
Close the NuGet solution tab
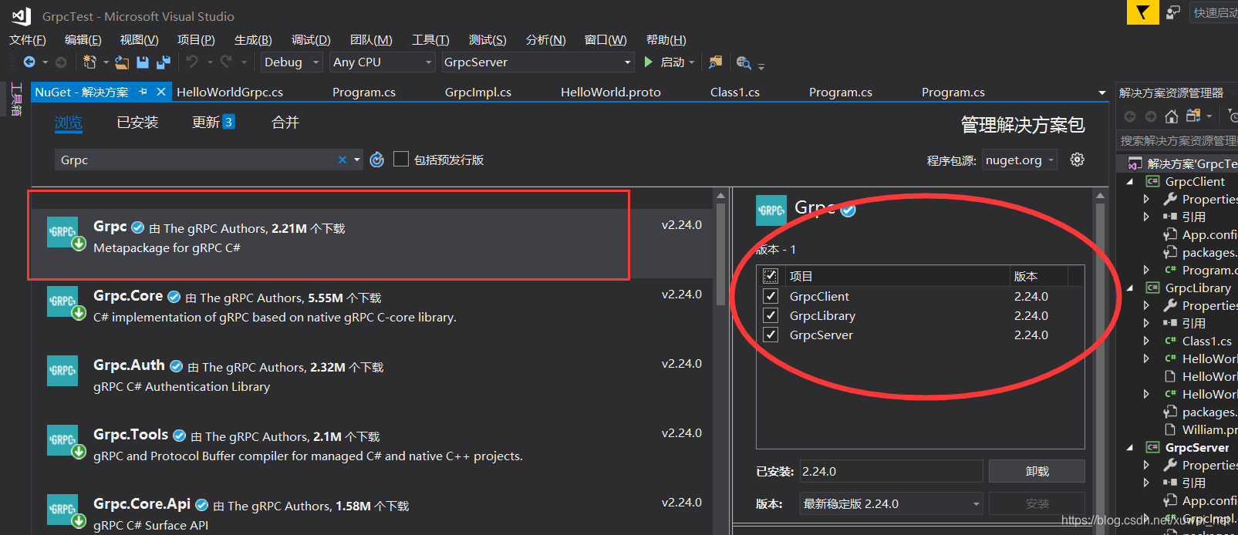pos(161,92)
